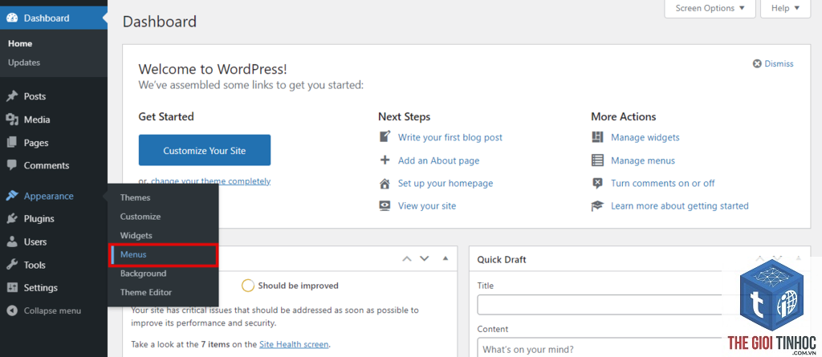Click the Comments bubble icon
Viewport: 822px width, 357px height.
click(x=11, y=165)
